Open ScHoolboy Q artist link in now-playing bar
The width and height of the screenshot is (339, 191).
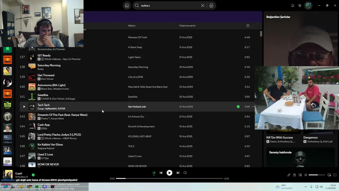21,177
